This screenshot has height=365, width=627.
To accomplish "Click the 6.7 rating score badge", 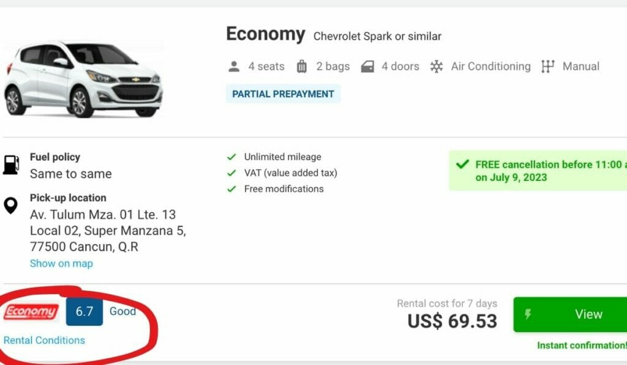I will pyautogui.click(x=84, y=312).
